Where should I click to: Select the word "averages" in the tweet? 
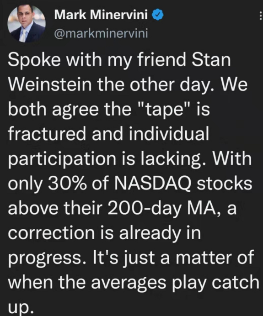[129, 283]
